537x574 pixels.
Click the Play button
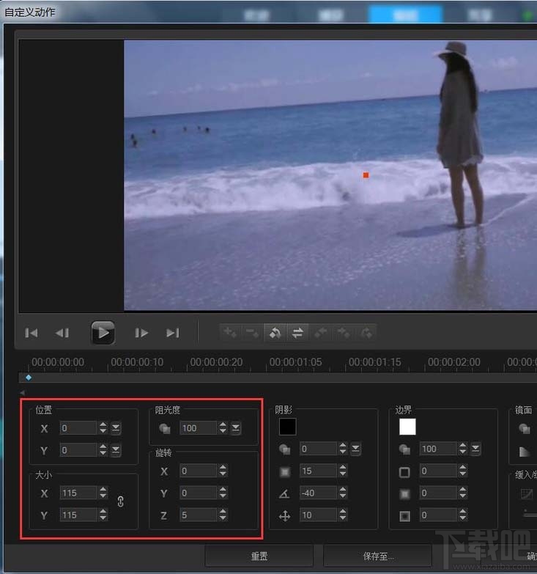tap(103, 333)
